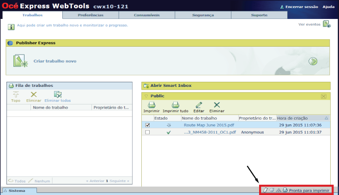The width and height of the screenshot is (339, 195).
Task: Open Abrir Smart Inbox header
Action: coord(236,85)
